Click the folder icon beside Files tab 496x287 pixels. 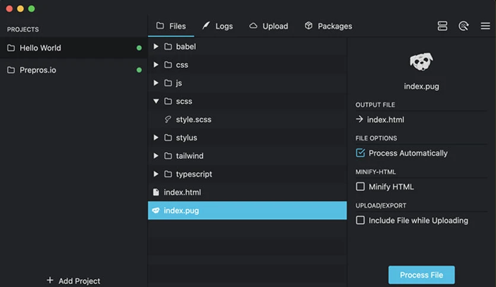coord(160,25)
